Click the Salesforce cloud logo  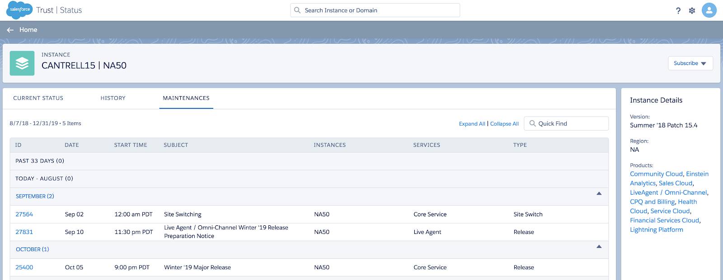(19, 10)
